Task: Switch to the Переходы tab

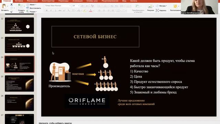Action: 63,1
